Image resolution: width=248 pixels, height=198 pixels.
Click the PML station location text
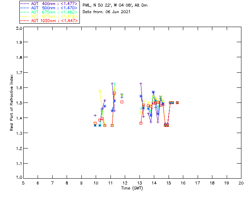[115, 5]
